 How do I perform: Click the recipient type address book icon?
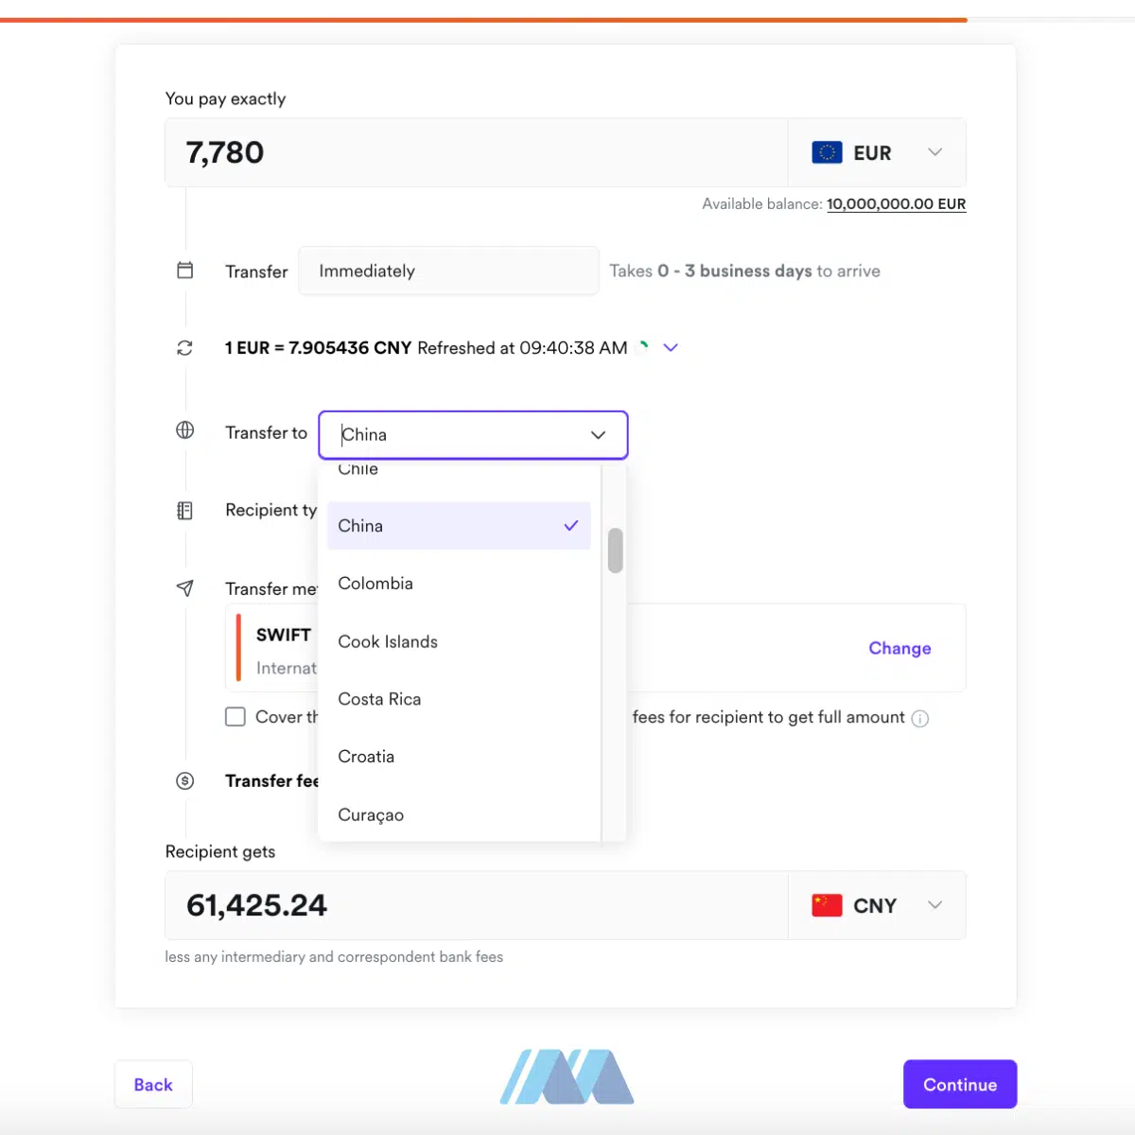click(x=185, y=511)
